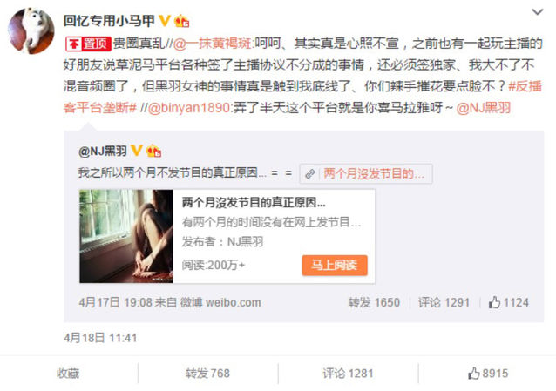Open mention @binyan1890
Image resolution: width=556 pixels, height=391 pixels.
point(188,108)
